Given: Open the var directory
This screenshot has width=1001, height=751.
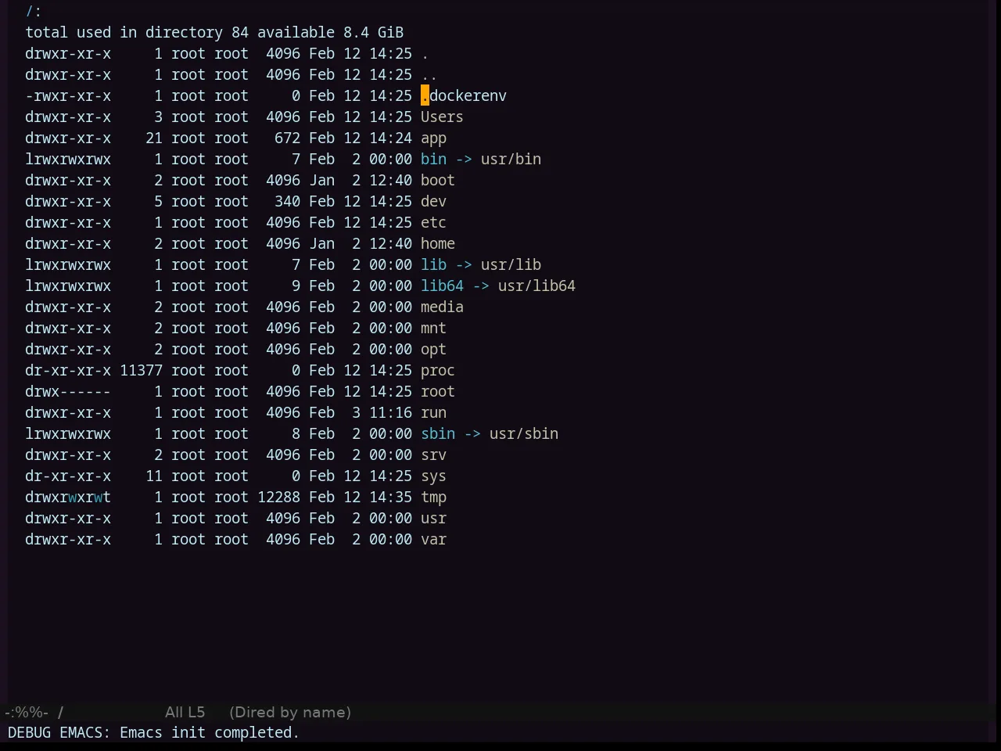Looking at the screenshot, I should (433, 539).
